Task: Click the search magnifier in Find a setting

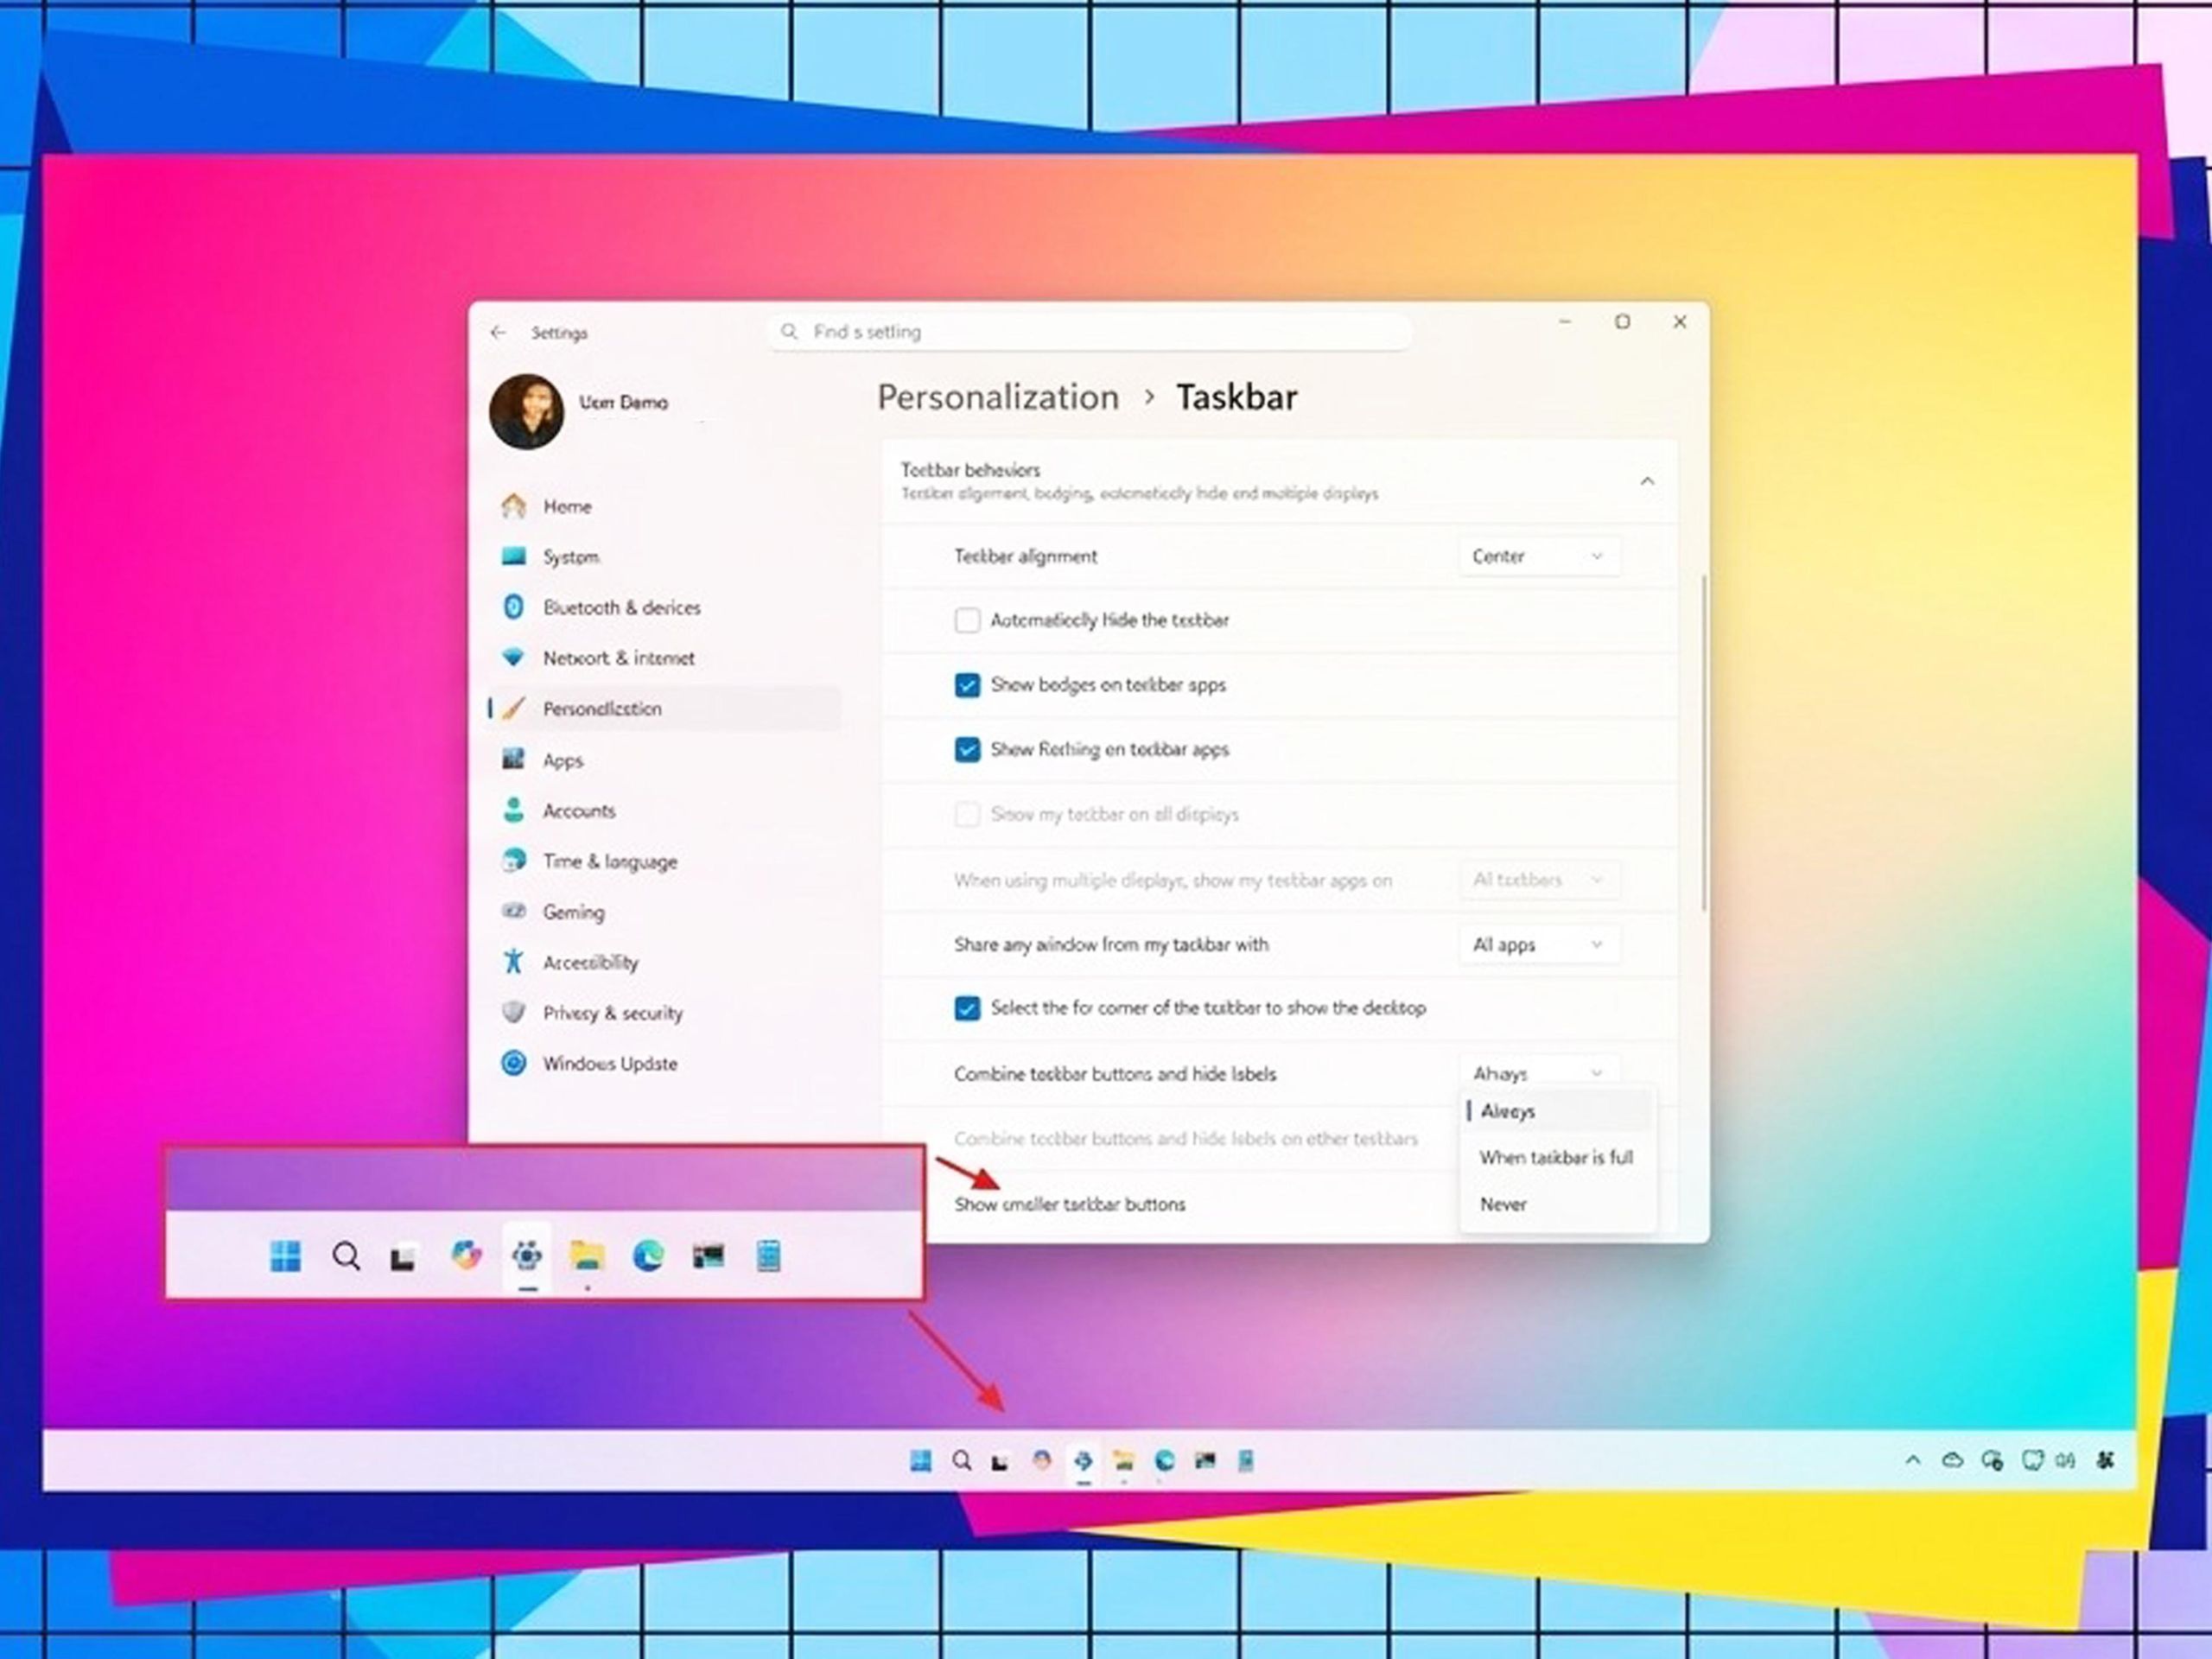Action: pyautogui.click(x=789, y=331)
